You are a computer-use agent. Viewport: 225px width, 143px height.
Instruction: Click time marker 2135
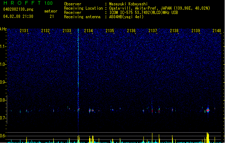point(110,31)
